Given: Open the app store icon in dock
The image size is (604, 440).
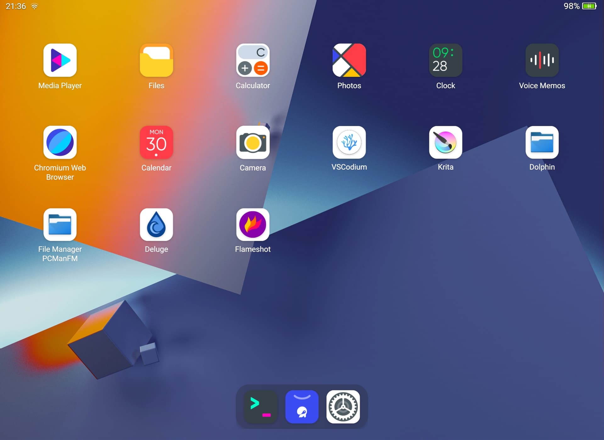Looking at the screenshot, I should tap(302, 407).
